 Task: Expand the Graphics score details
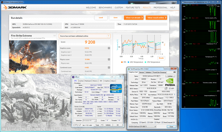pyautogui.click(x=109, y=48)
